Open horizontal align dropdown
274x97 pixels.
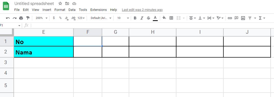click(192, 18)
